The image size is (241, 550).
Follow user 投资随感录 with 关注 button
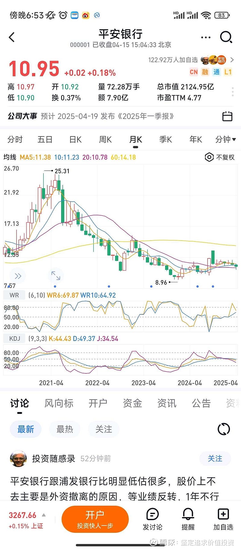pos(215,459)
